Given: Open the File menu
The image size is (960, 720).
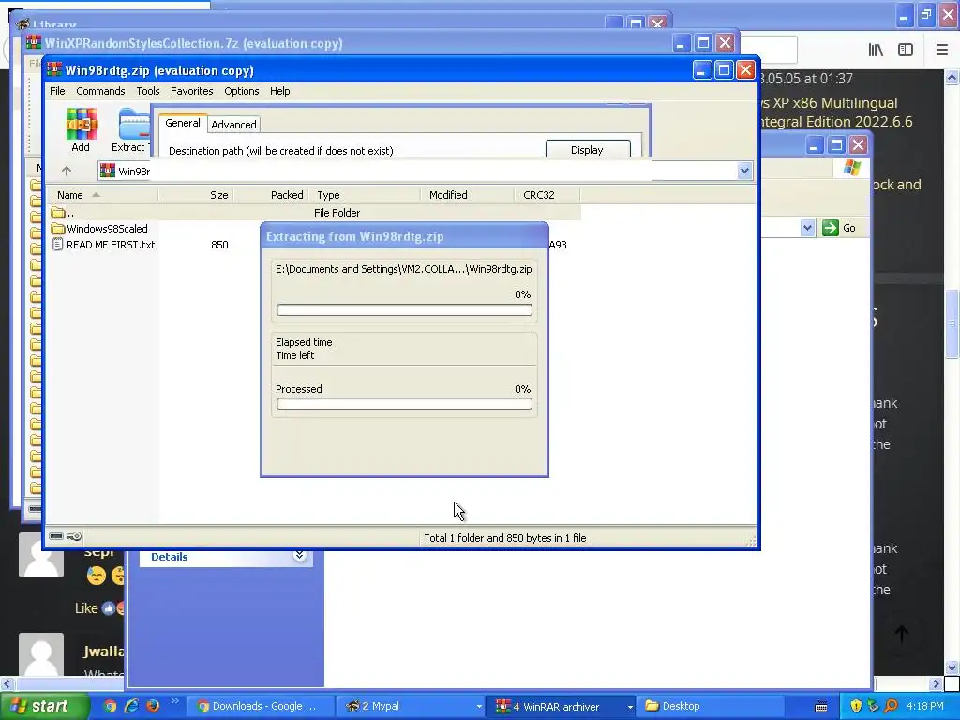Looking at the screenshot, I should click(57, 91).
